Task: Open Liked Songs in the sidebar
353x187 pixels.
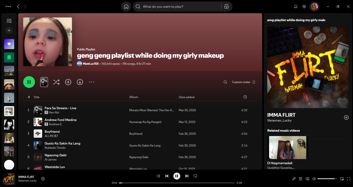Action: (x=9, y=44)
